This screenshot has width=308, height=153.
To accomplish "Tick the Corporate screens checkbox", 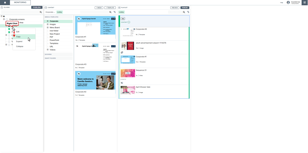I will pos(7,20).
